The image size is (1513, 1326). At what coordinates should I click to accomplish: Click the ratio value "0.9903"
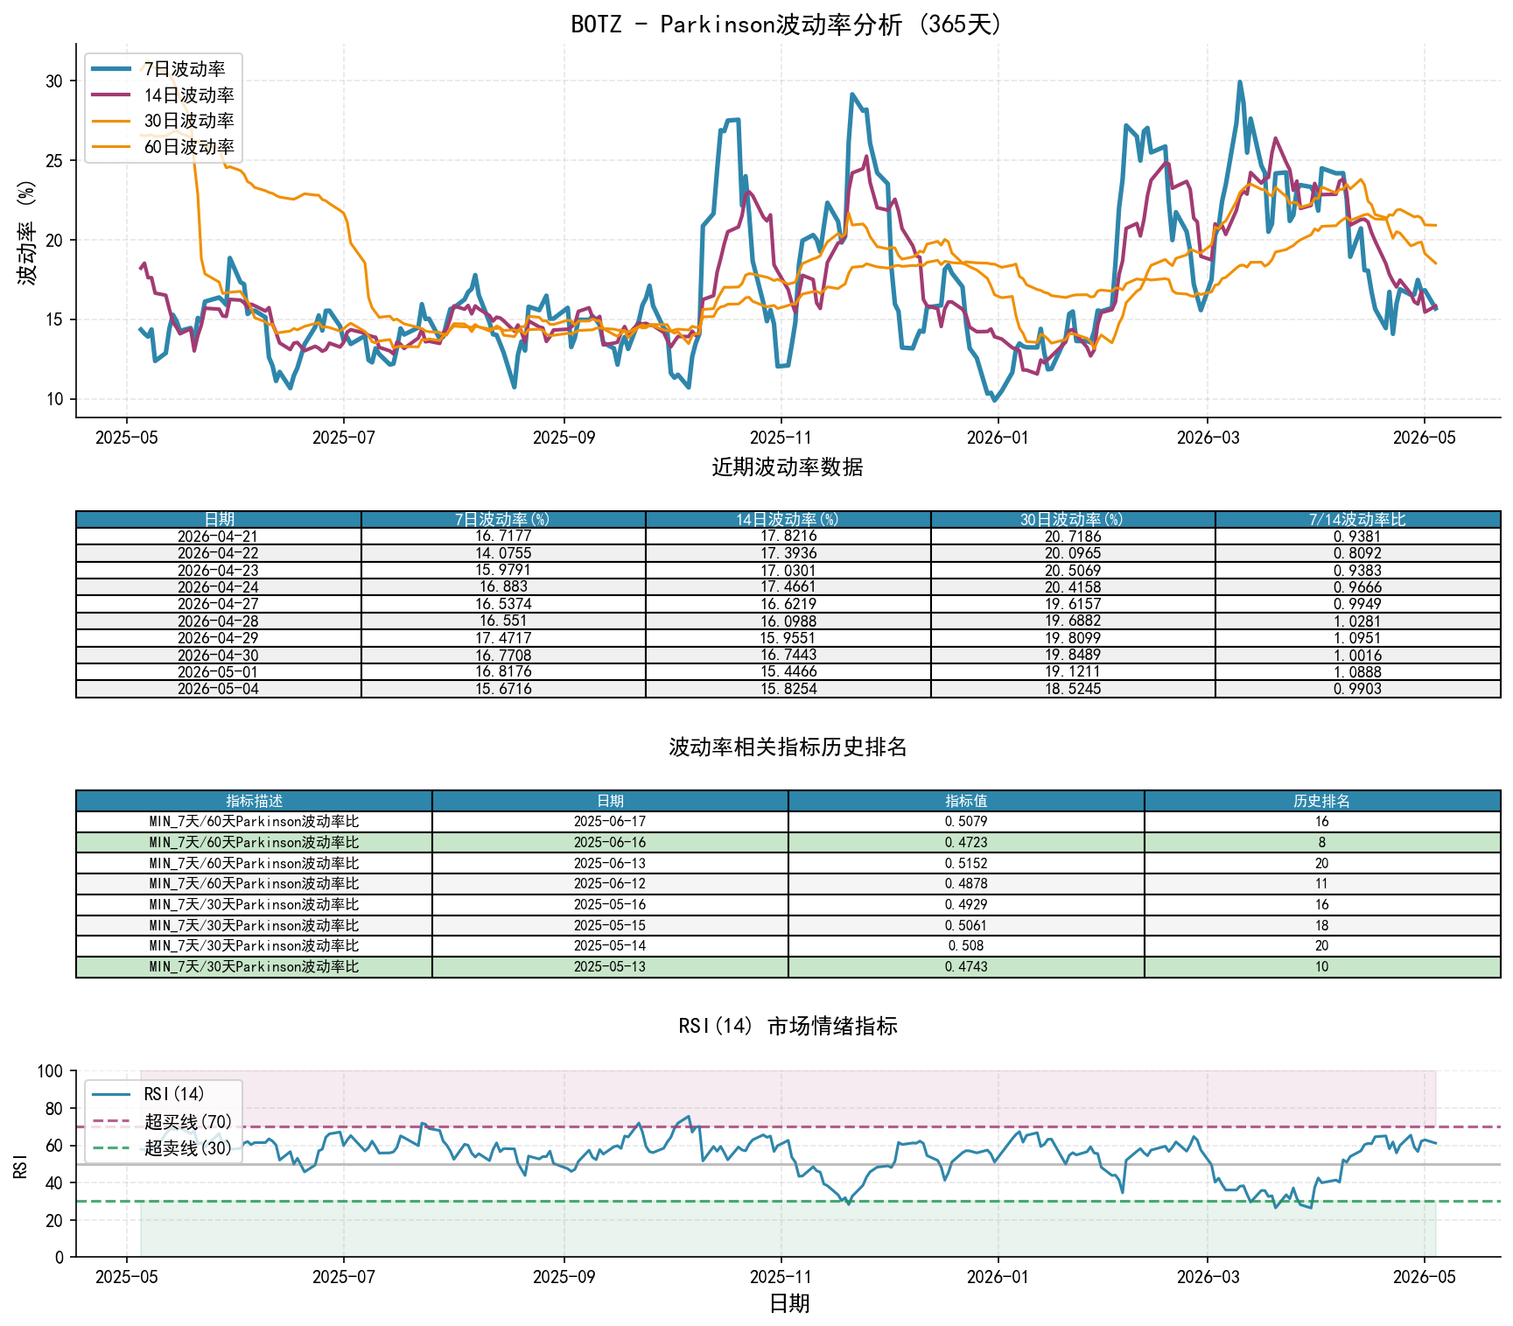pyautogui.click(x=1357, y=689)
